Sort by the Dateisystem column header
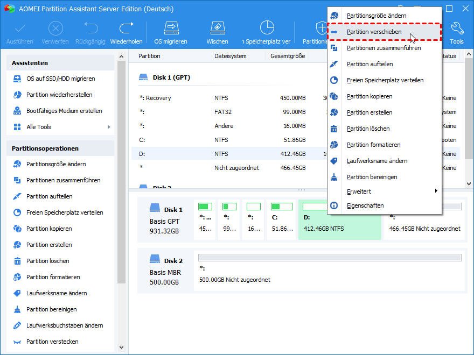This screenshot has height=355, width=474. [231, 56]
